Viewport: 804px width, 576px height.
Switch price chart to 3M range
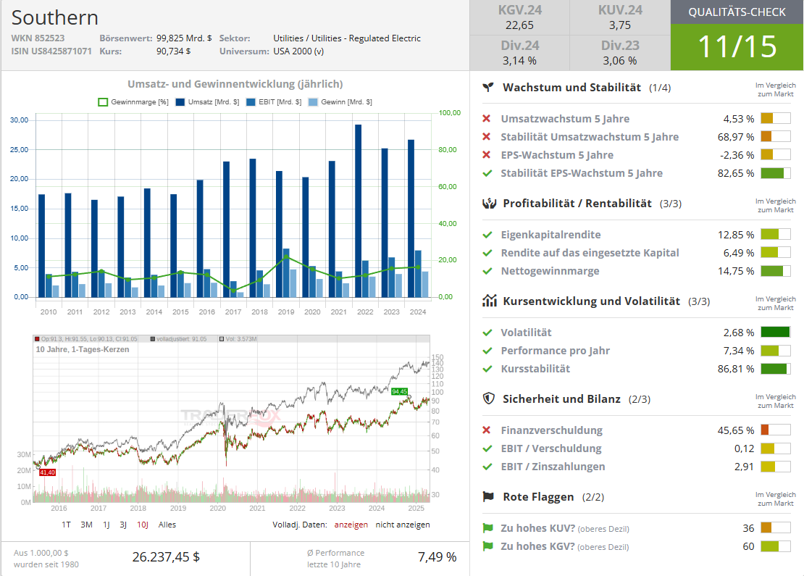pos(87,525)
